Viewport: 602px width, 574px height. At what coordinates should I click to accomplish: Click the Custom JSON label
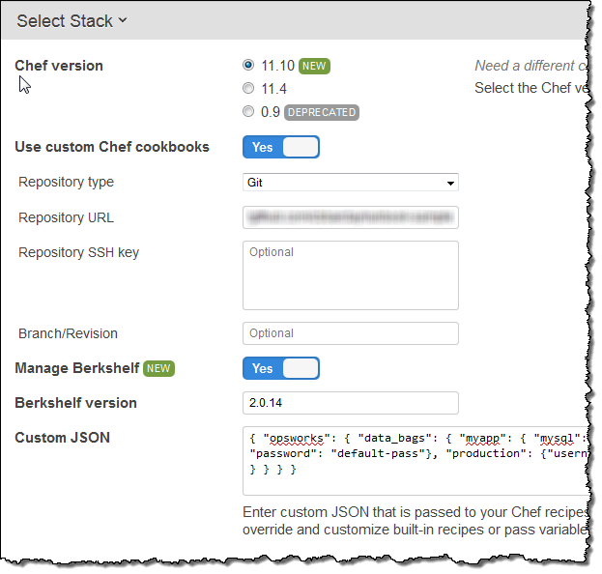pyautogui.click(x=63, y=438)
